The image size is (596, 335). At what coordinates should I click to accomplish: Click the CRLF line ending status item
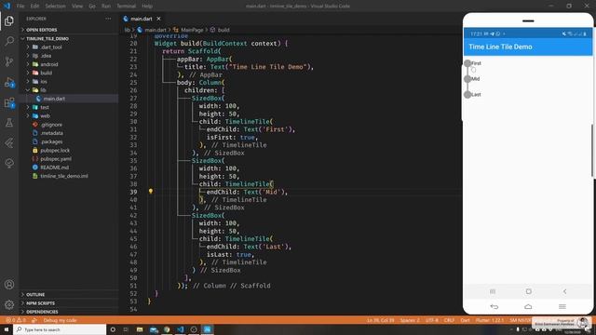449,320
